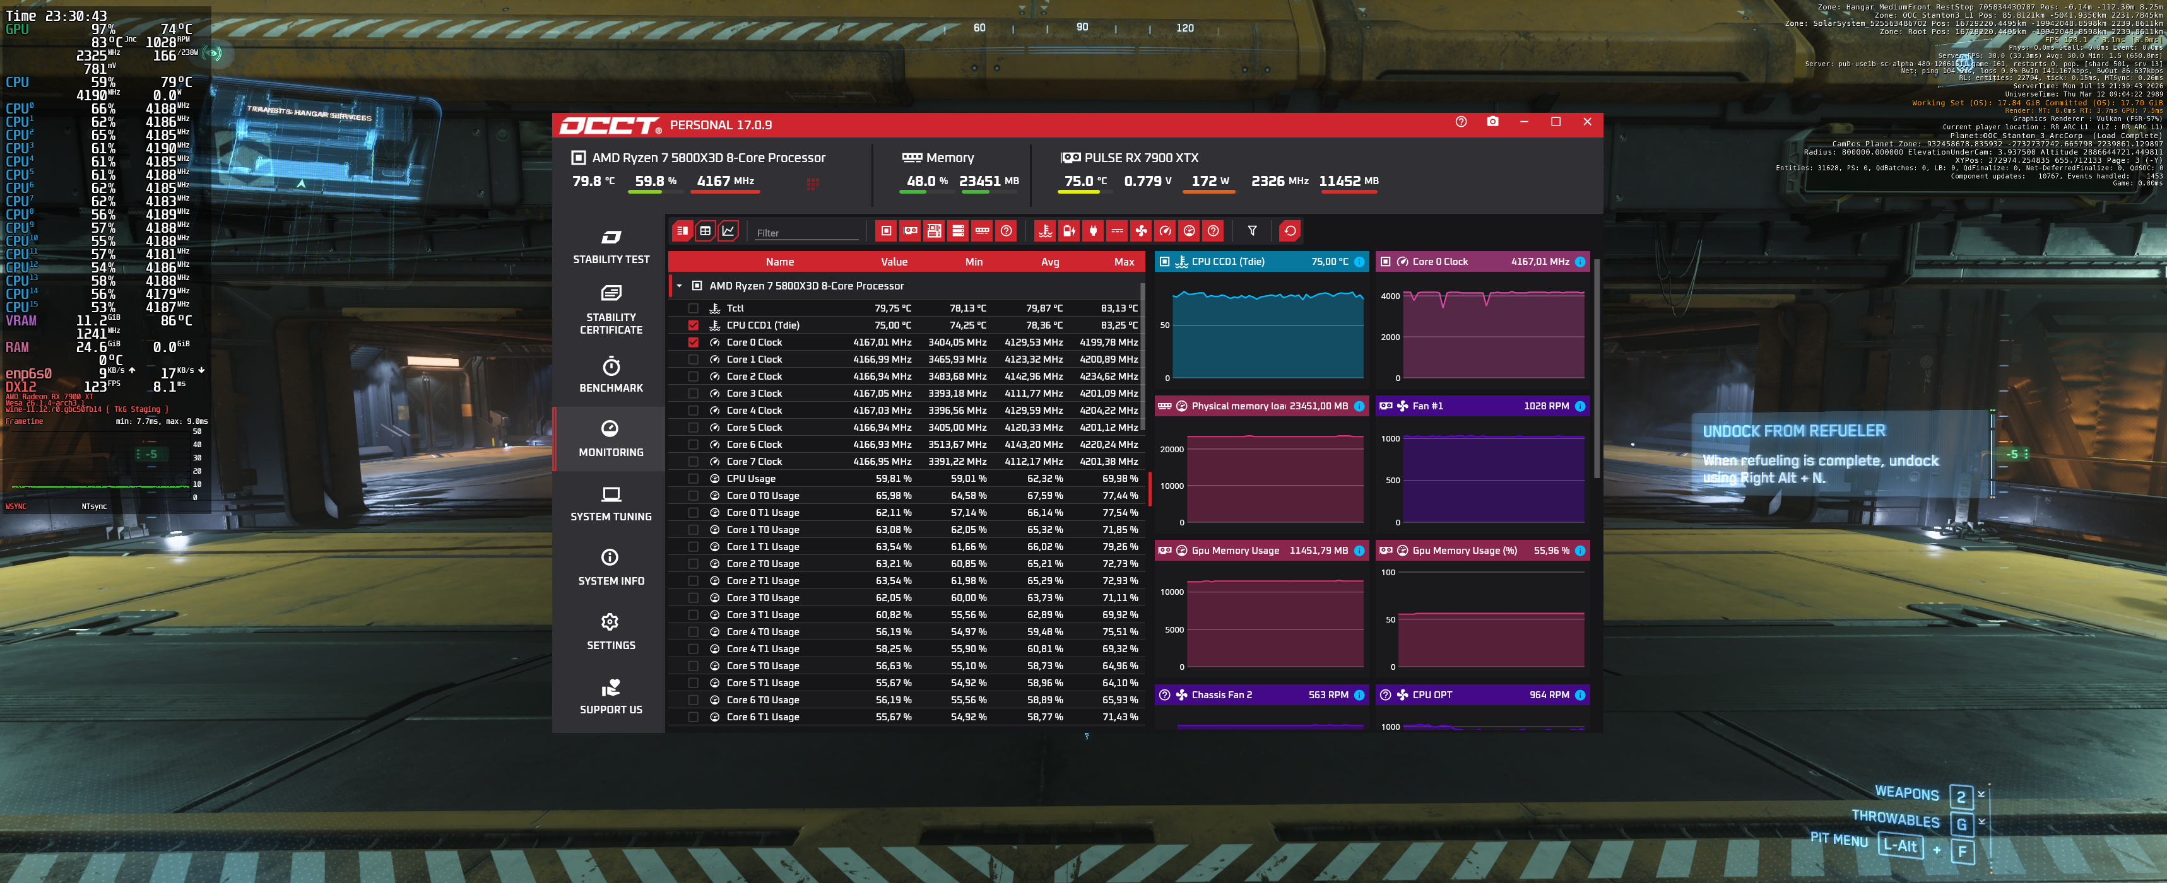Open info for CPU OPT graph
2167x883 pixels.
point(1580,694)
